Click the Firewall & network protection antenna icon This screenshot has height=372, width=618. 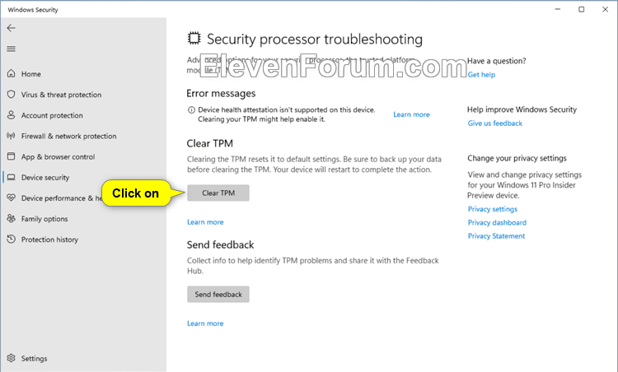(x=11, y=136)
